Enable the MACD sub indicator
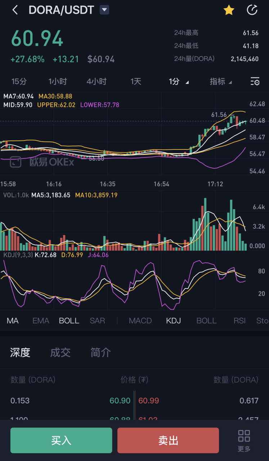Image resolution: width=269 pixels, height=461 pixels. tap(140, 321)
